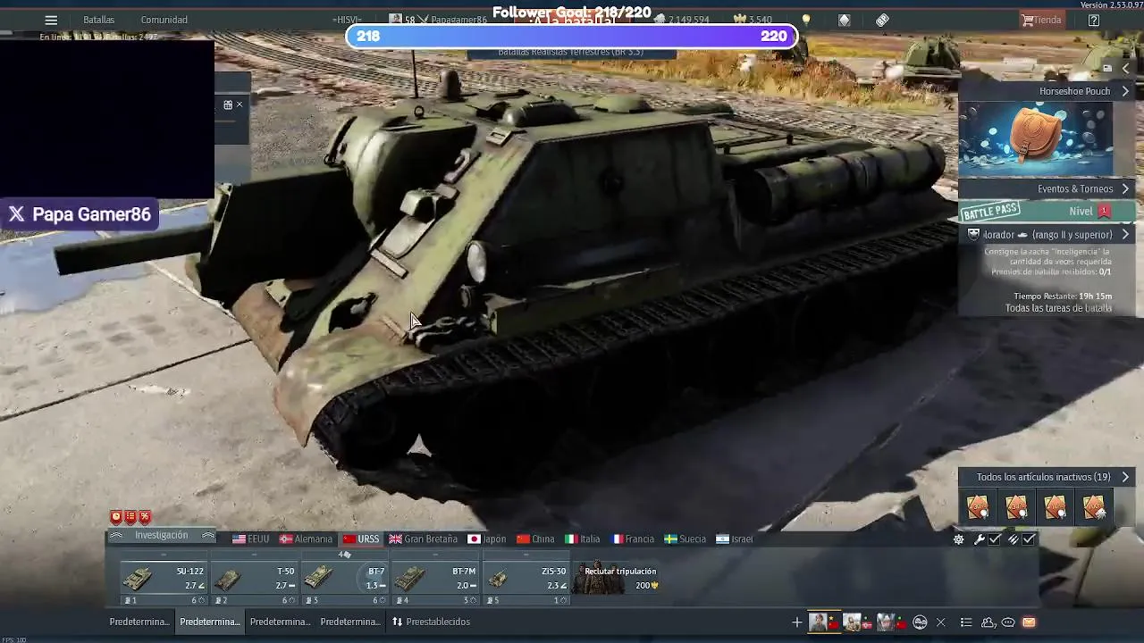The image size is (1144, 643).
Task: Click the ammunition auto-refill icon
Action: point(1014,539)
